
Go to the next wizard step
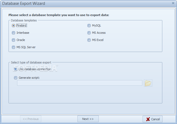click(88, 119)
